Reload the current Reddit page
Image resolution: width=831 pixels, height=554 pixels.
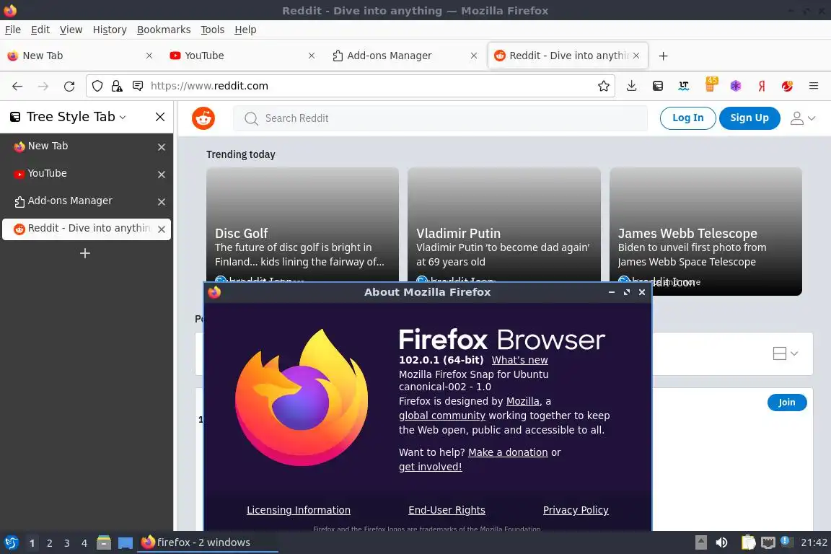(69, 86)
